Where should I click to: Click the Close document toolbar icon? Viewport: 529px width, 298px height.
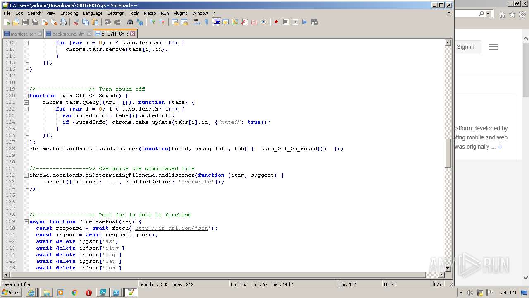44,22
